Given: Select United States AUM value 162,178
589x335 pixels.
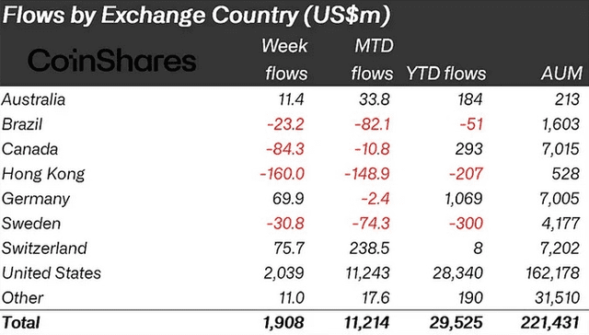Looking at the screenshot, I should coord(552,273).
